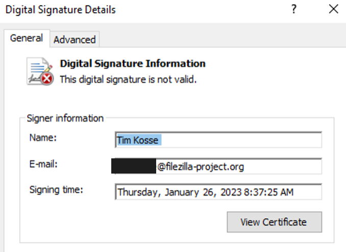Image resolution: width=346 pixels, height=252 pixels.
Task: Click the 'signature is not valid' message
Action: point(128,80)
